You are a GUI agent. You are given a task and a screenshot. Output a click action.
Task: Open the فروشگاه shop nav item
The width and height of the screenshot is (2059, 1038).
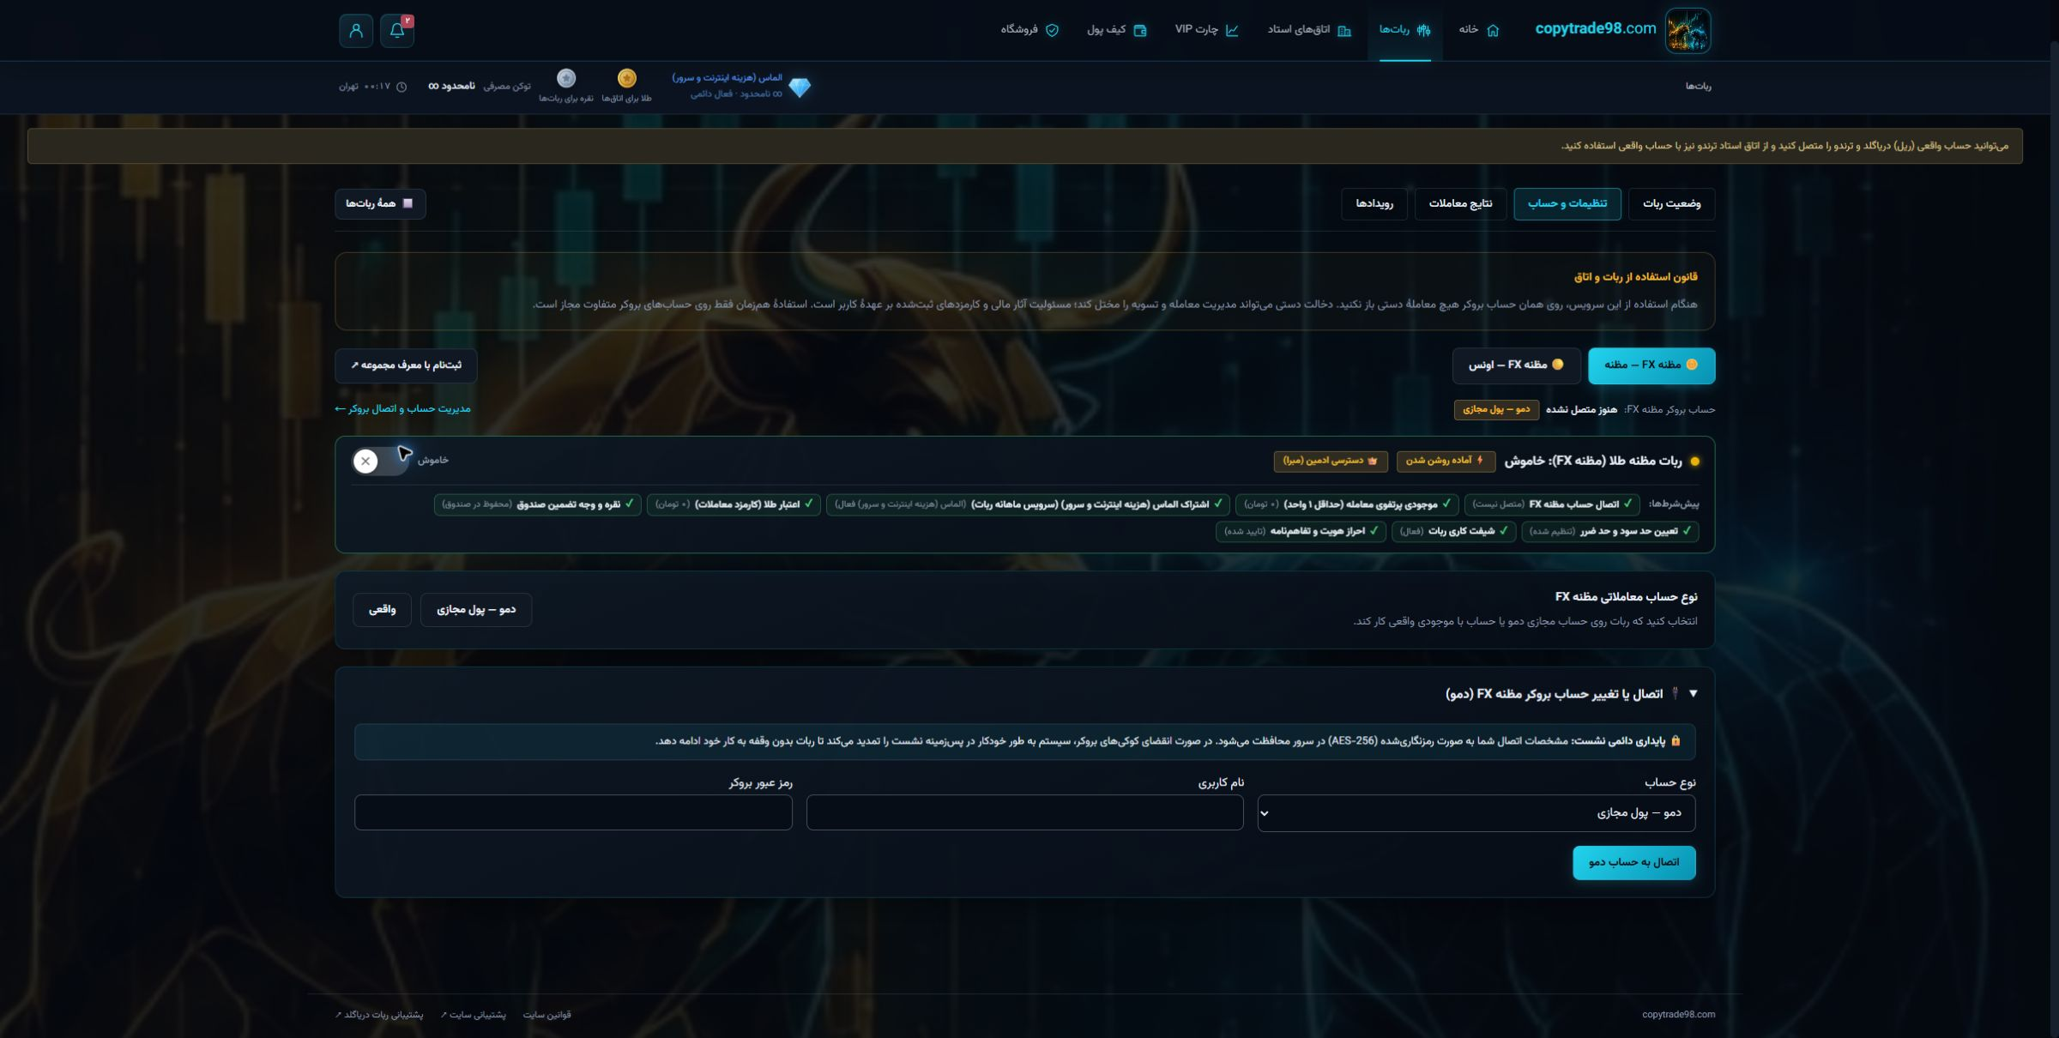tap(1029, 30)
